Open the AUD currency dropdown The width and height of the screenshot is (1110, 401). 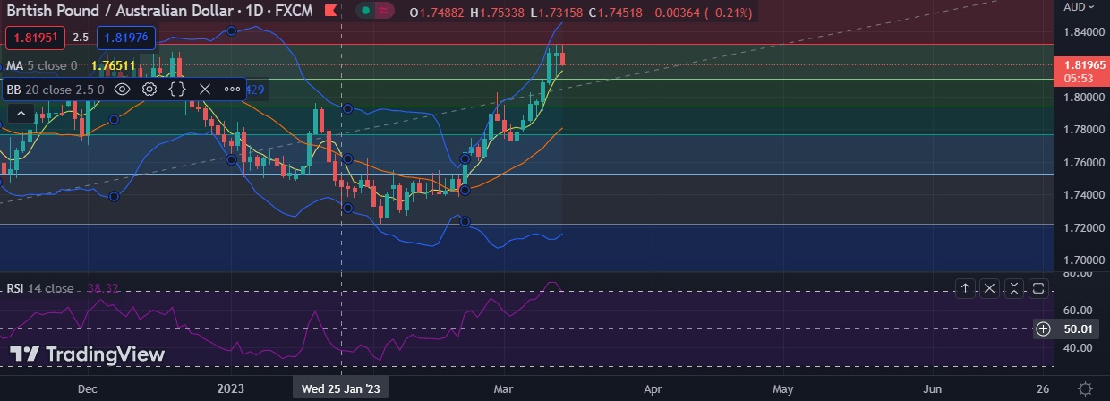(x=1079, y=7)
